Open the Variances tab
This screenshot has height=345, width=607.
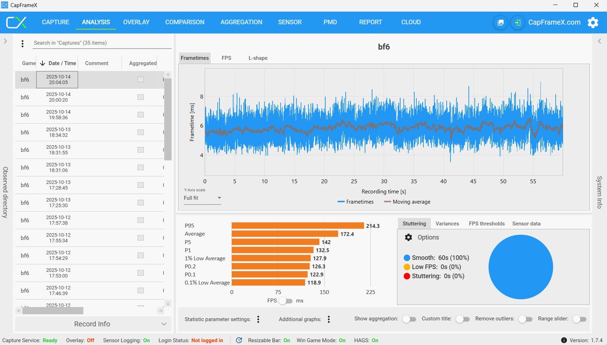[447, 224]
